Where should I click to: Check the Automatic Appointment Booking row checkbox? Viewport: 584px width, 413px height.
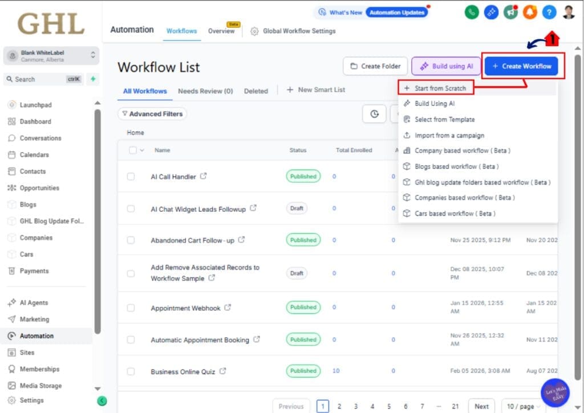[x=131, y=340]
